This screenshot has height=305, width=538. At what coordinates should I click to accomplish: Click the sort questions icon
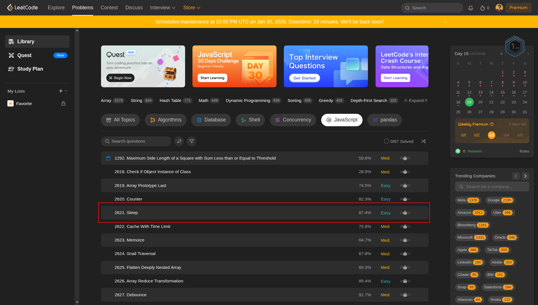(x=179, y=141)
